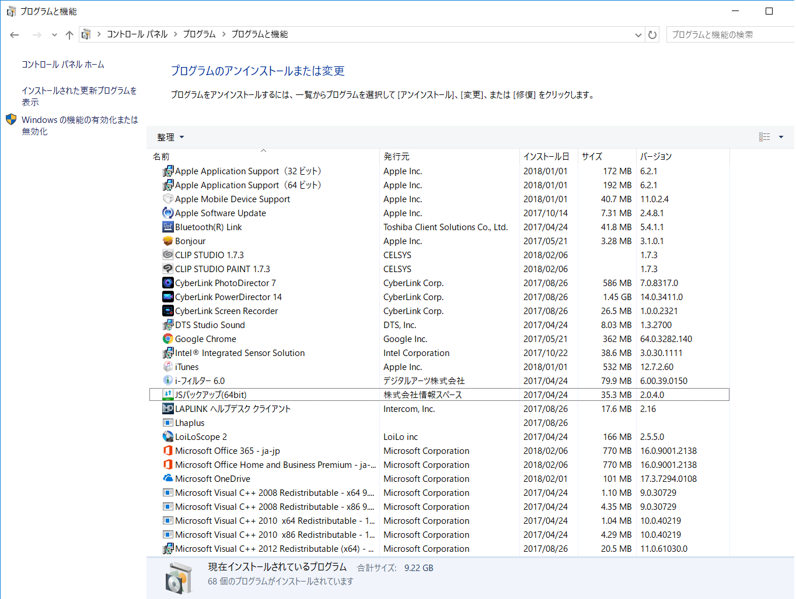
Task: Go up one level with up arrow
Action: (69, 35)
